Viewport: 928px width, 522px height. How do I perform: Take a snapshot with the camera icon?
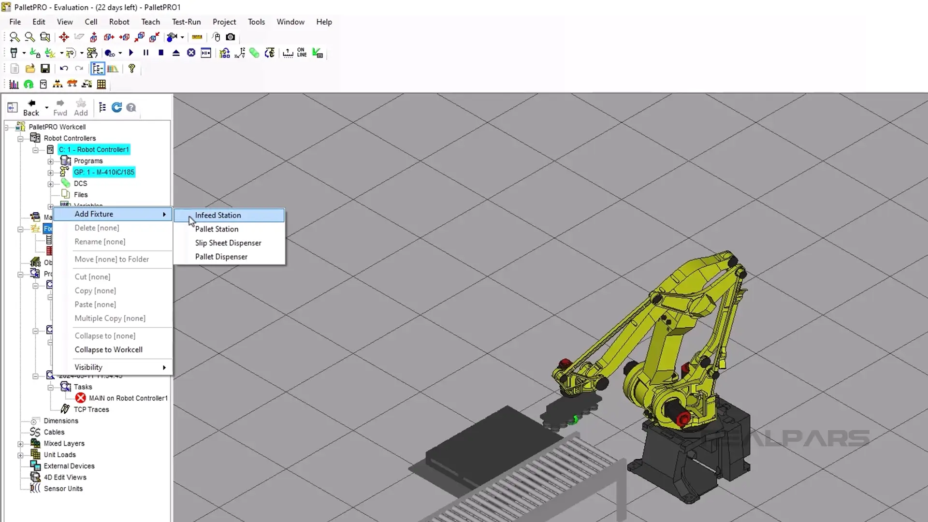coord(231,37)
